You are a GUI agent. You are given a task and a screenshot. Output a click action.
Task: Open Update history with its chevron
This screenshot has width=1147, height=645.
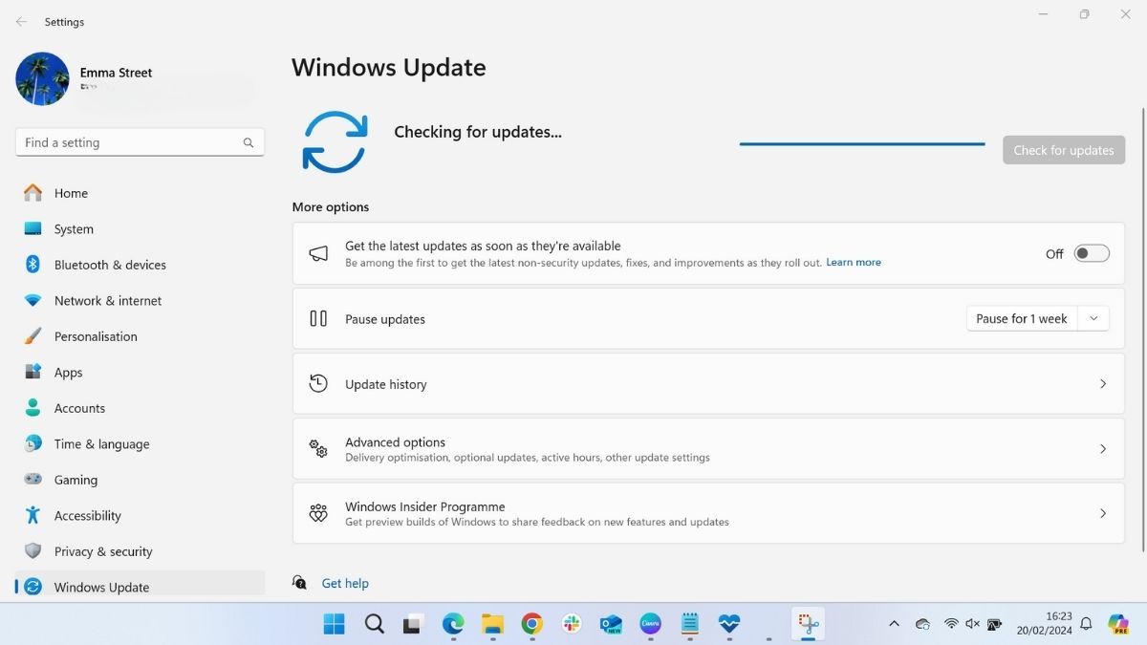(x=1101, y=383)
